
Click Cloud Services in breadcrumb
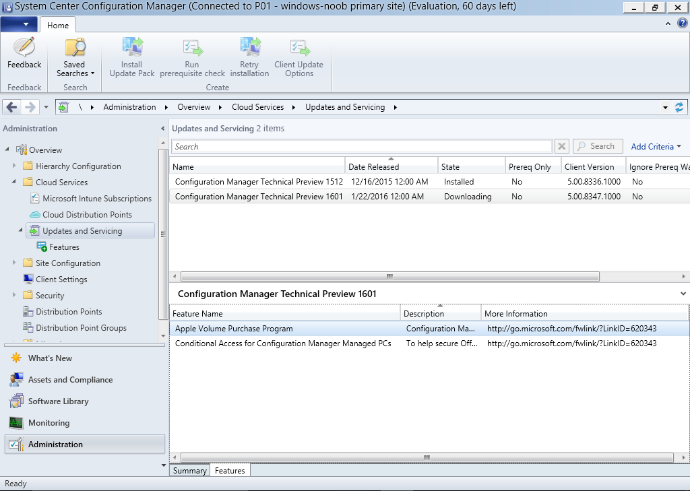point(258,107)
